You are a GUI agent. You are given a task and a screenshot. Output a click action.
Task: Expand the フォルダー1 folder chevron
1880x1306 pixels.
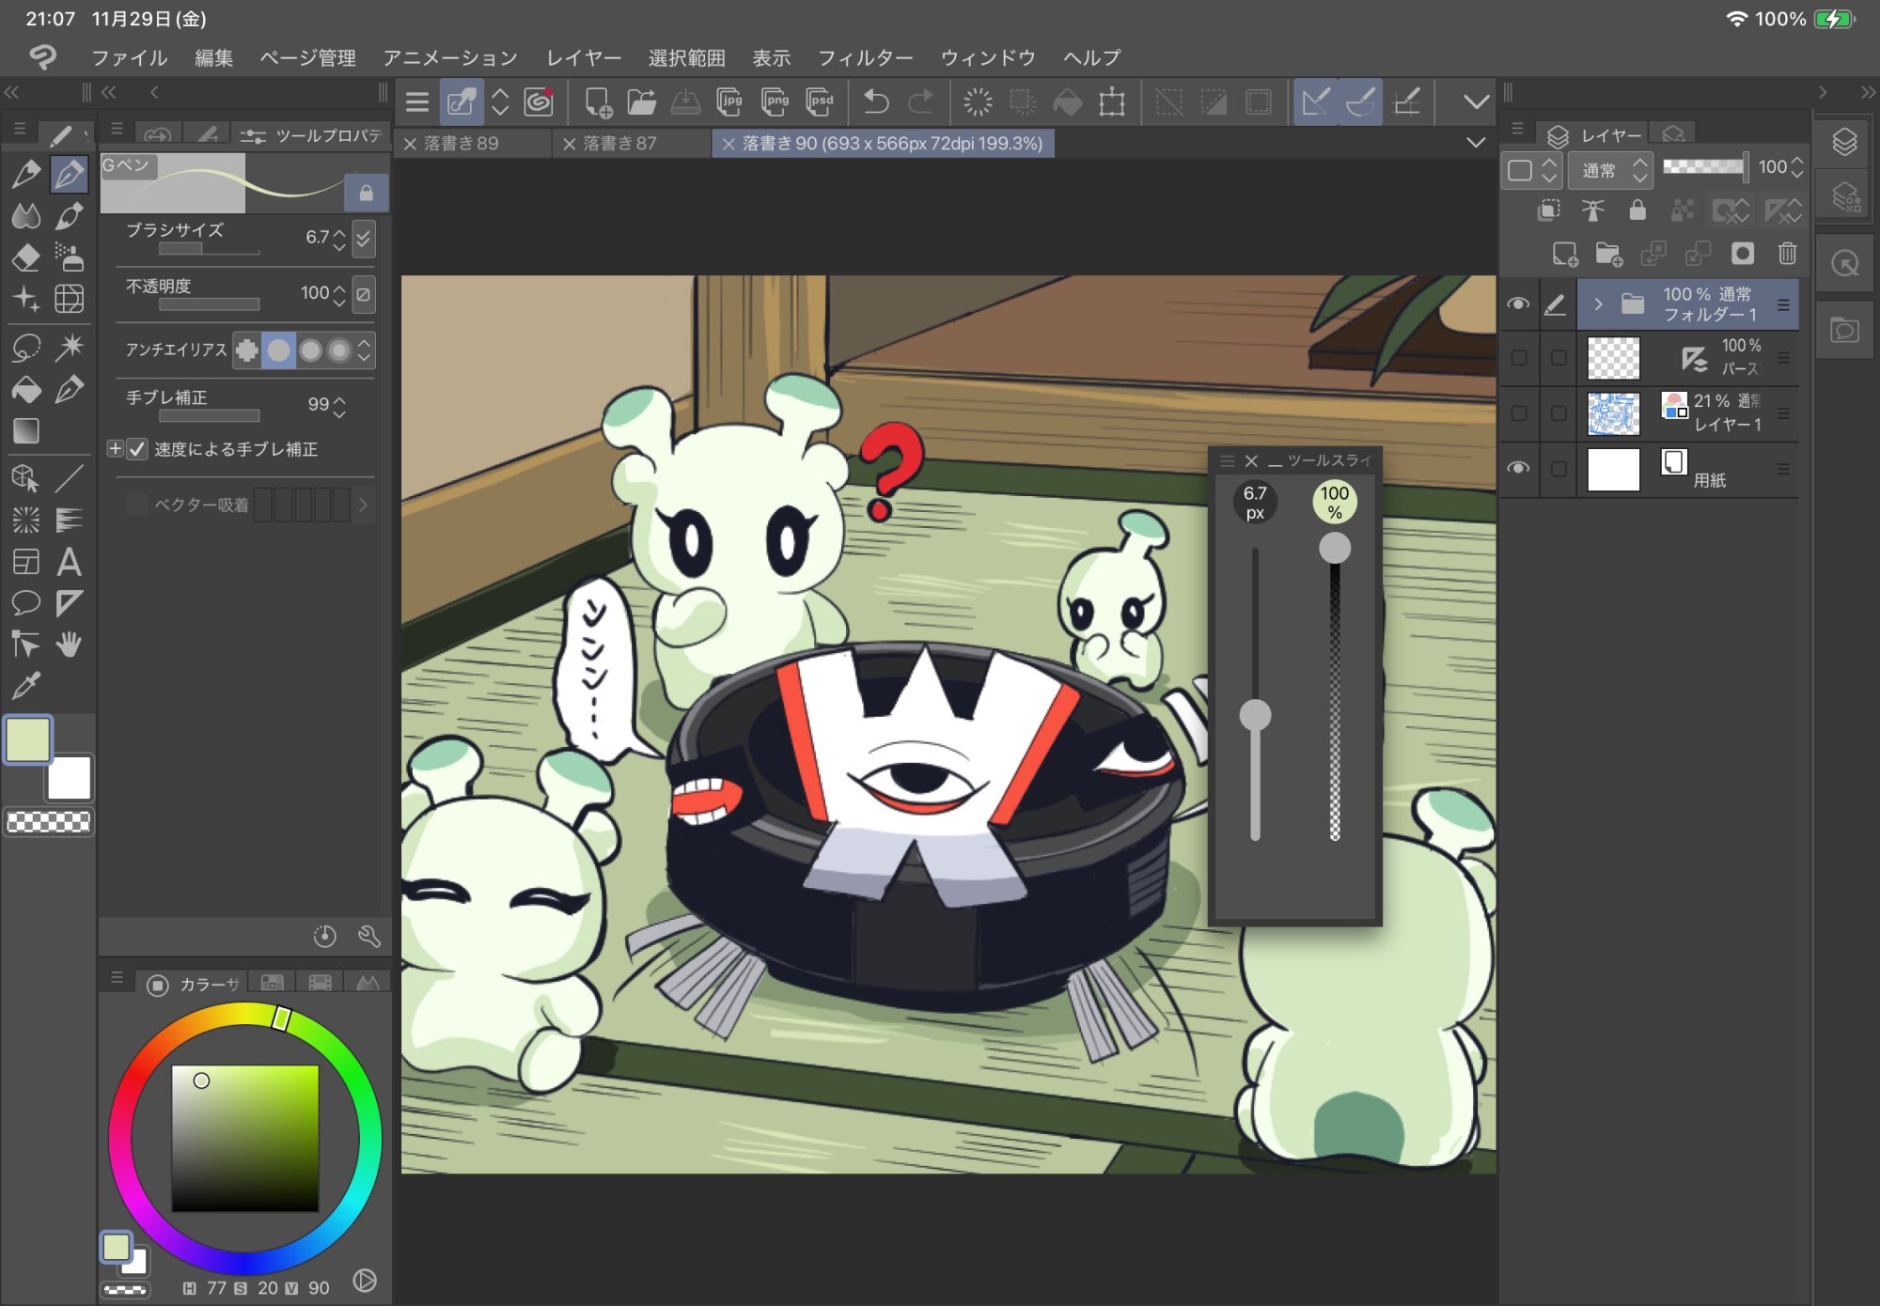pyautogui.click(x=1598, y=304)
